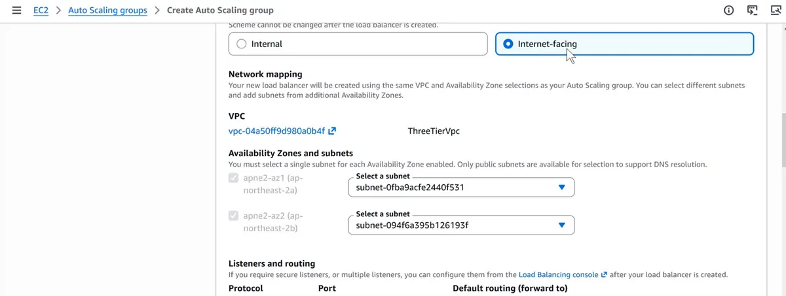Open the CloudShell icon in header

tap(753, 10)
